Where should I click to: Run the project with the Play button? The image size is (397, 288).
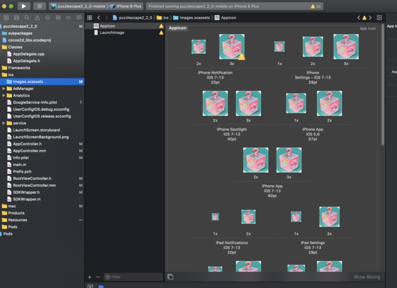click(24, 6)
